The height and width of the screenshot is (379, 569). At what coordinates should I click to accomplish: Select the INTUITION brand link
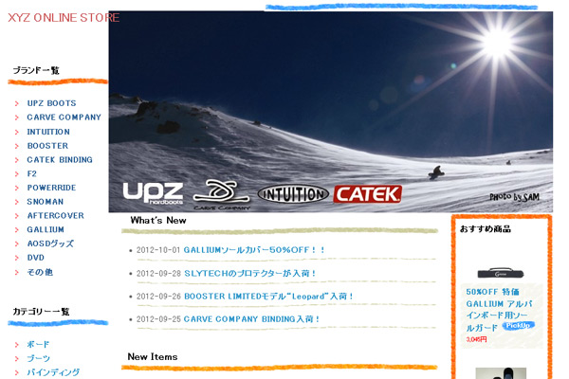pyautogui.click(x=48, y=132)
